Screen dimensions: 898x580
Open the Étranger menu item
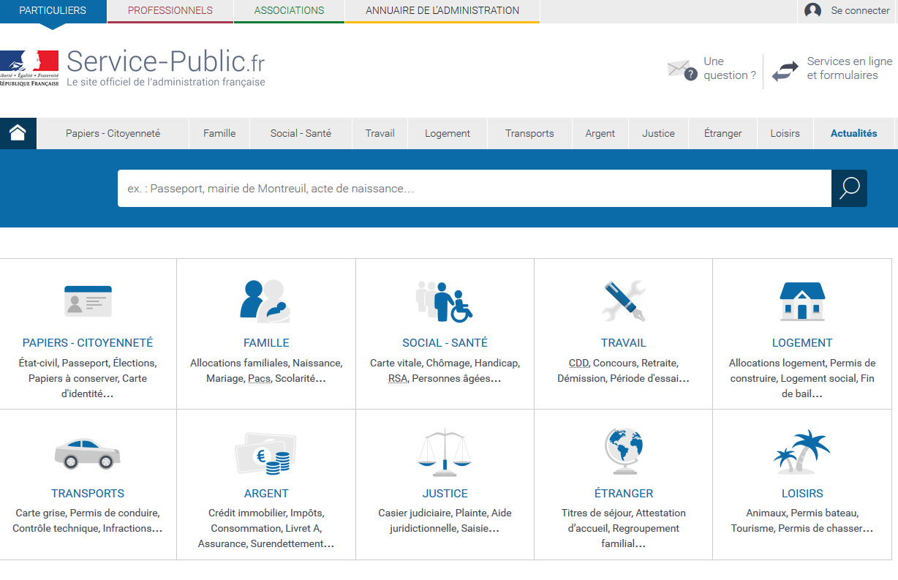(722, 133)
